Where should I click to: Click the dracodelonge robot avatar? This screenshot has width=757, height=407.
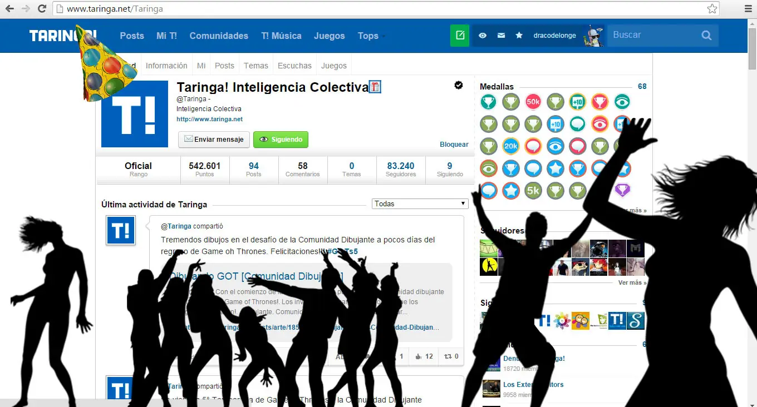click(x=593, y=36)
